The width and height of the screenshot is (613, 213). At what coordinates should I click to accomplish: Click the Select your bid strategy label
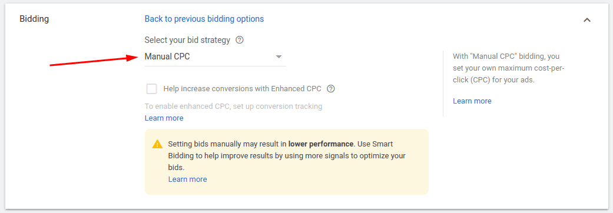[x=187, y=40]
